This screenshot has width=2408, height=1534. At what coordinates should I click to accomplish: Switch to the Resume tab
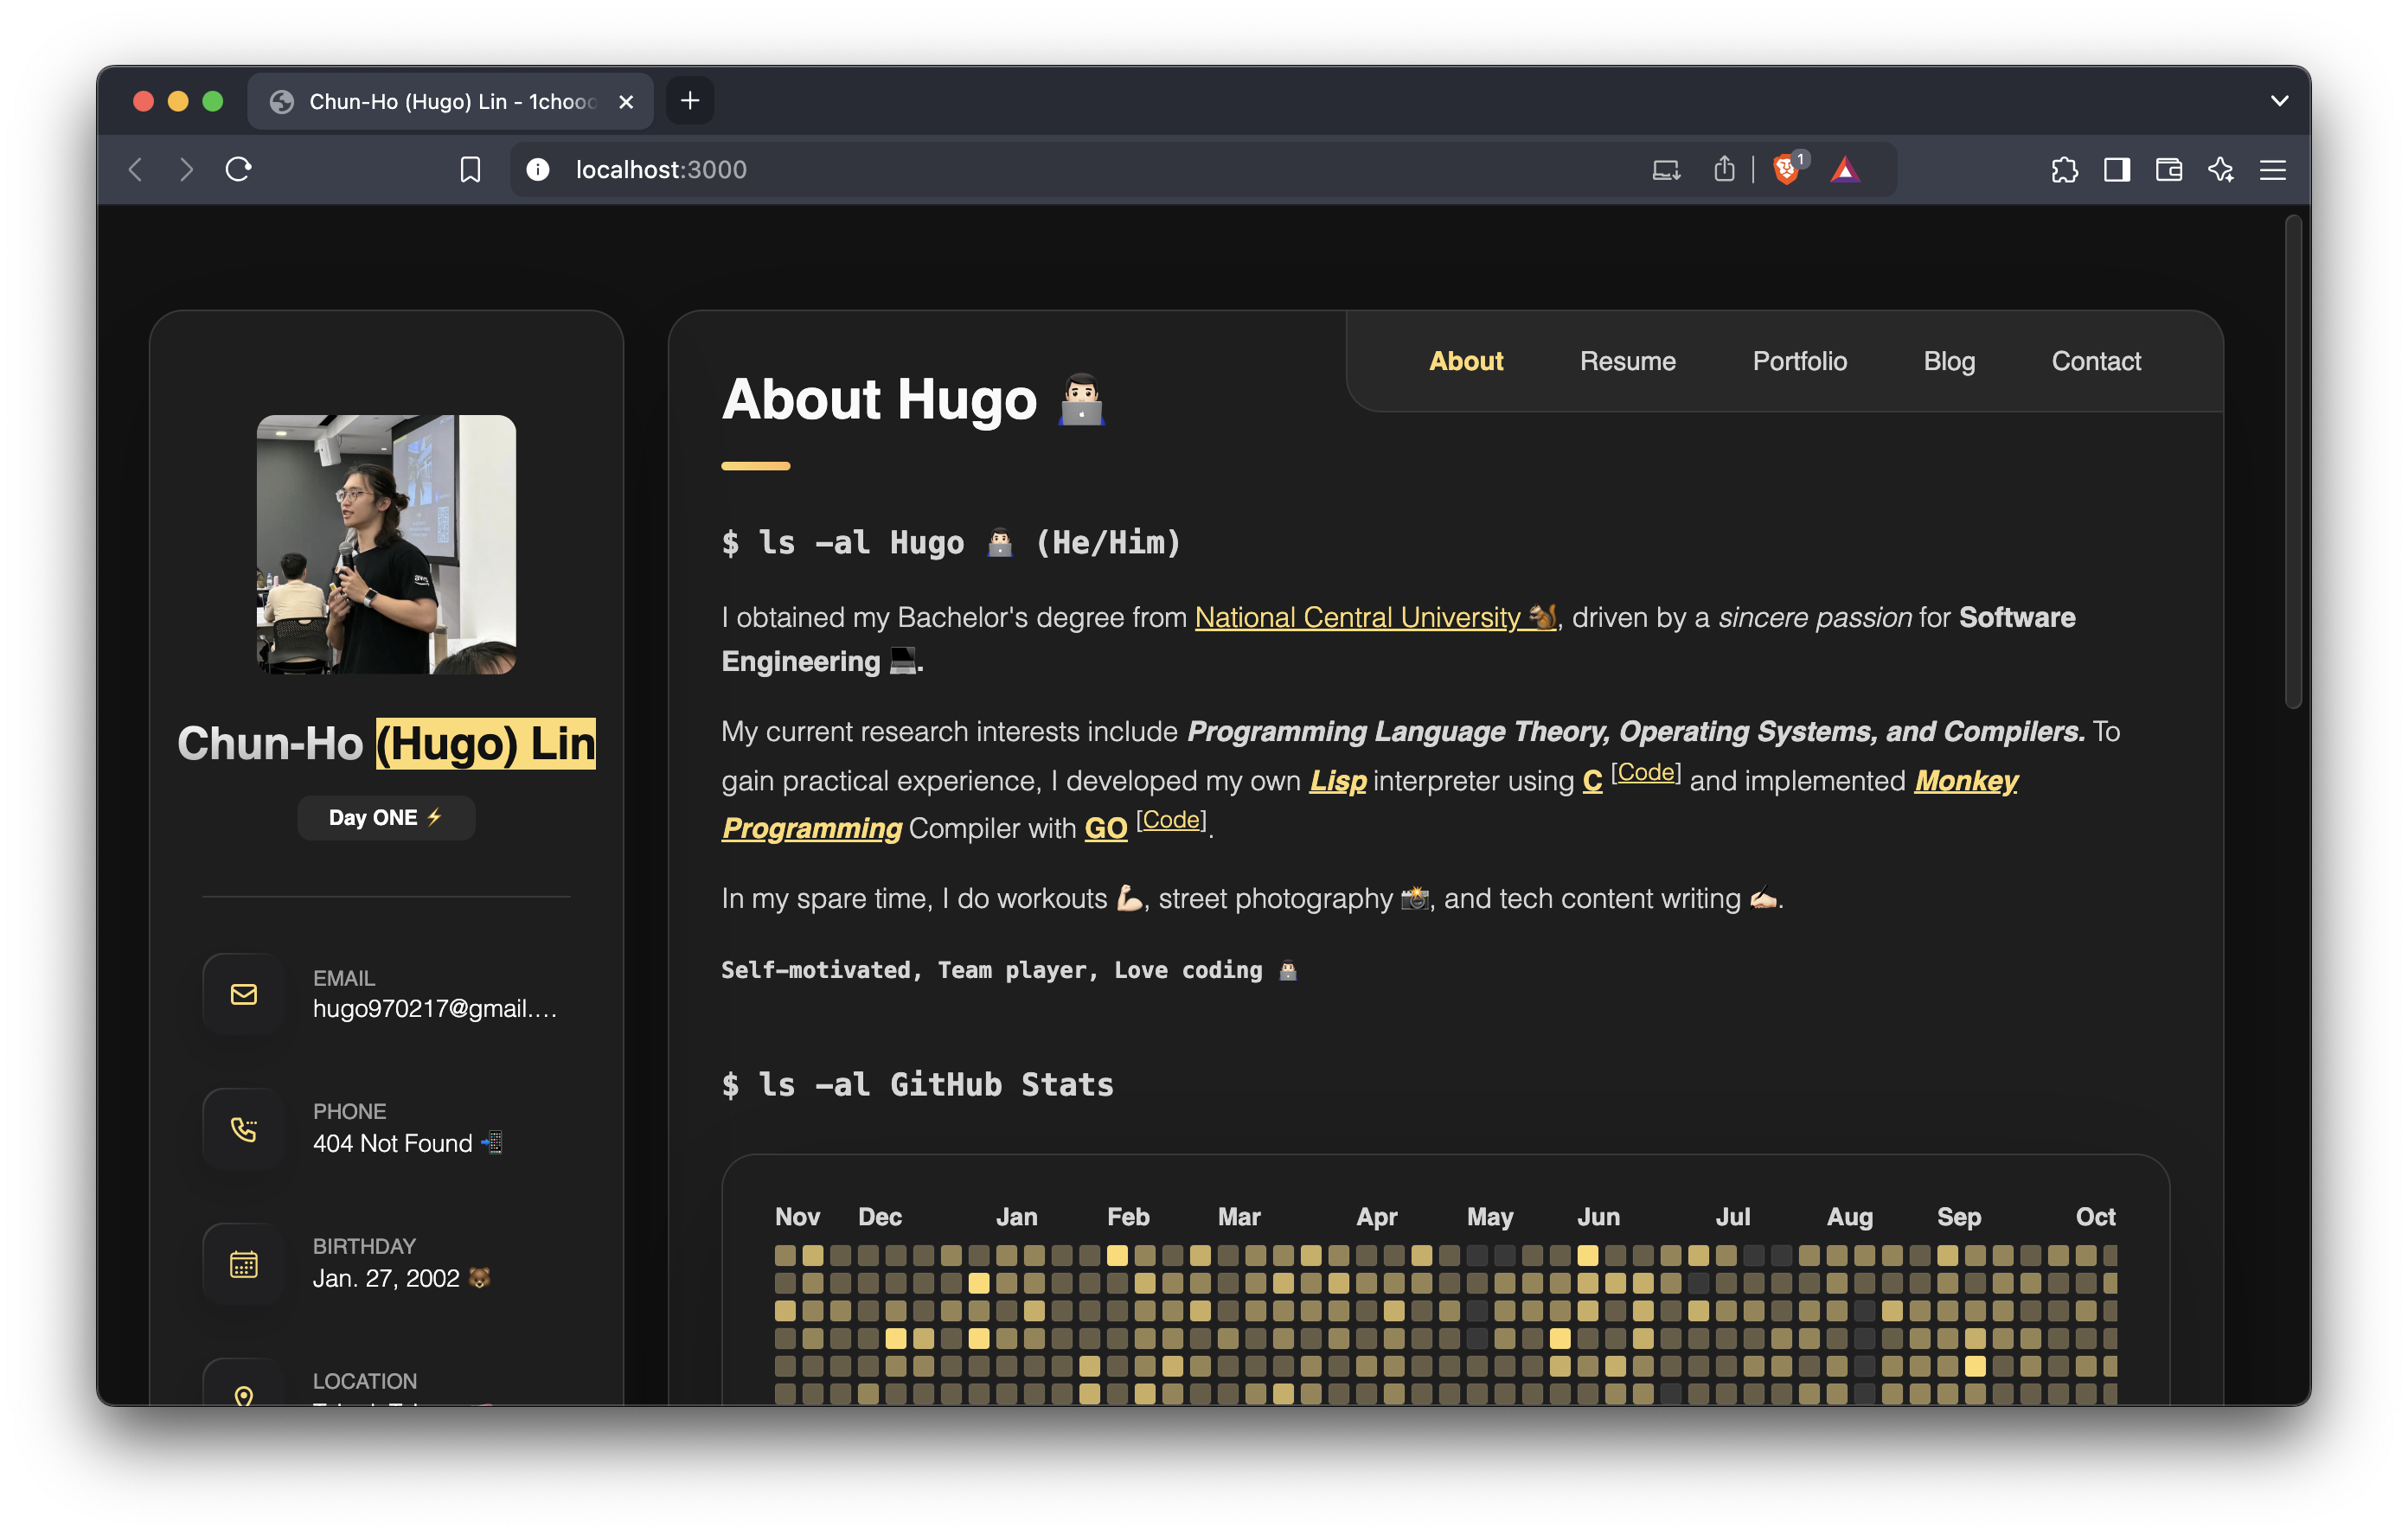click(x=1627, y=360)
